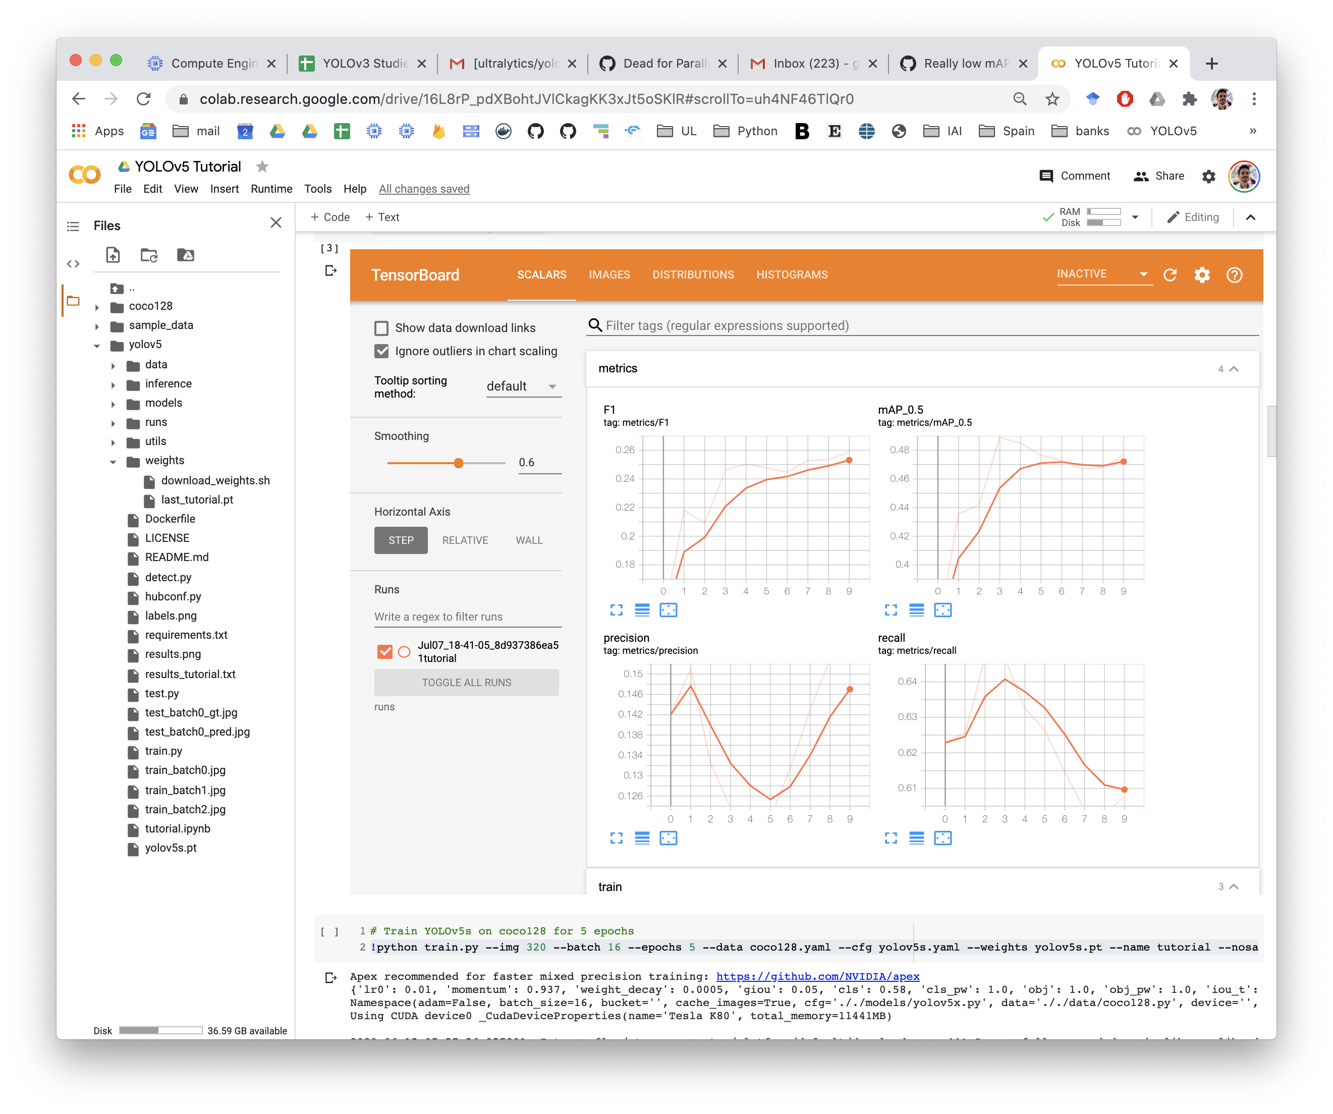Maximize the F1 chart card
This screenshot has height=1114, width=1333.
(617, 610)
